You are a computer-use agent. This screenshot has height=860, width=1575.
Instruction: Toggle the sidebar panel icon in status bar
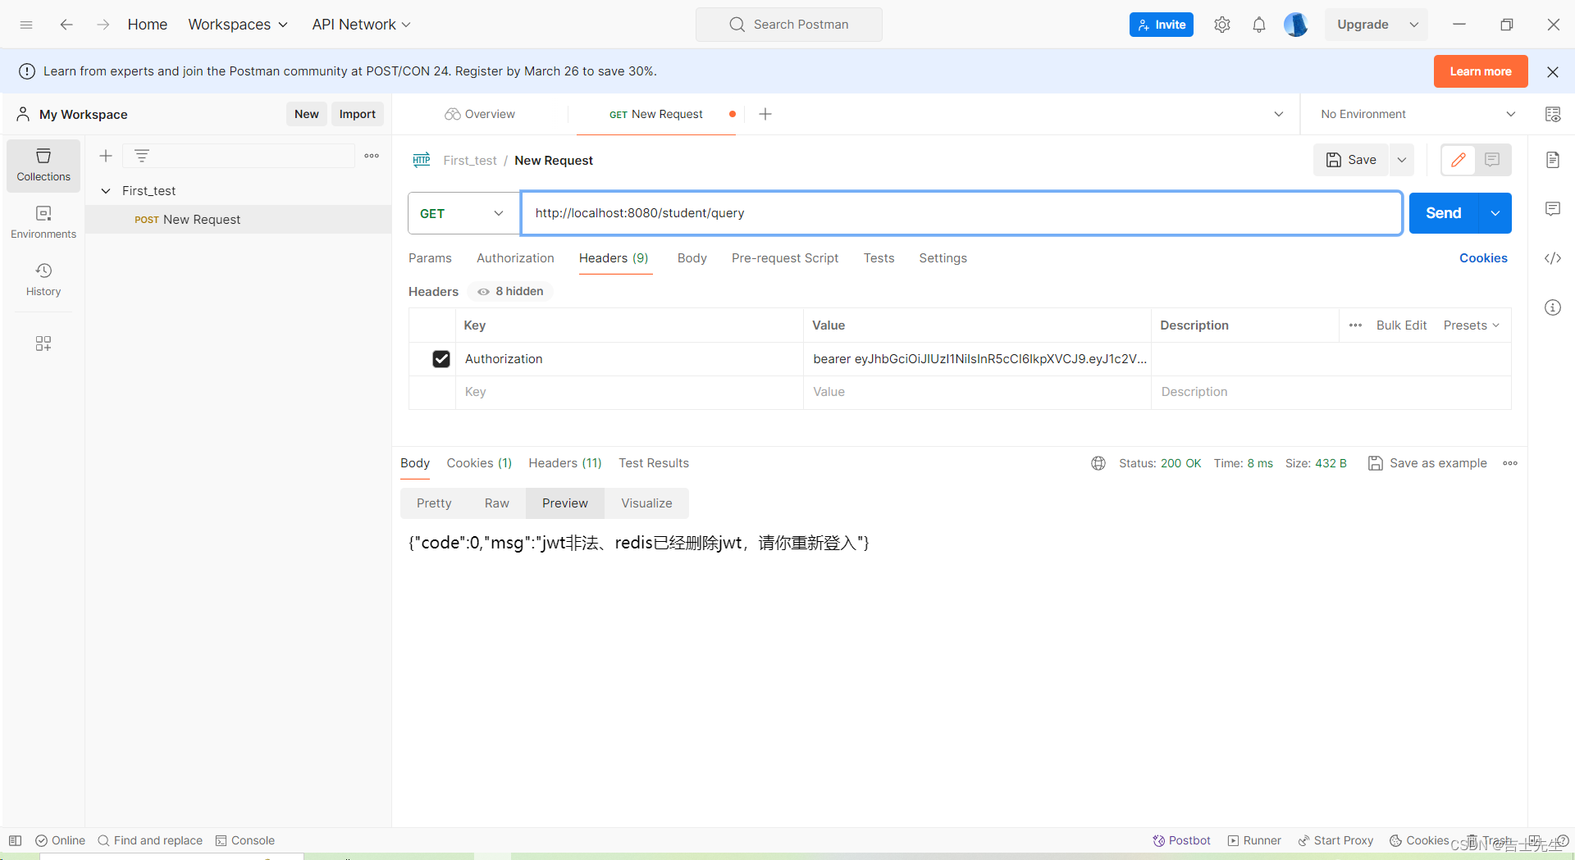[16, 840]
